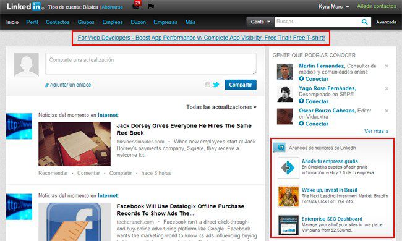Open the Más menu

click(190, 22)
